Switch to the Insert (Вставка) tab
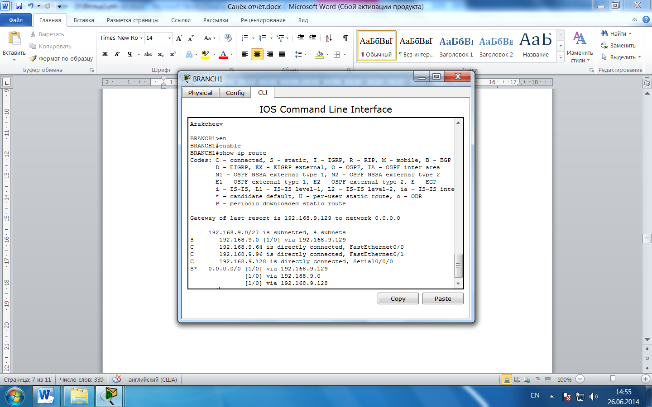 point(84,20)
